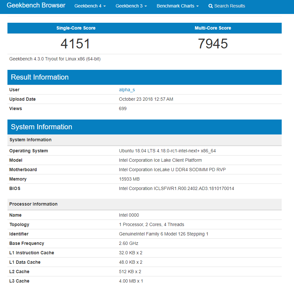Select the multi-core score 7945
Viewport: 294px width, 291px height.
pyautogui.click(x=213, y=44)
